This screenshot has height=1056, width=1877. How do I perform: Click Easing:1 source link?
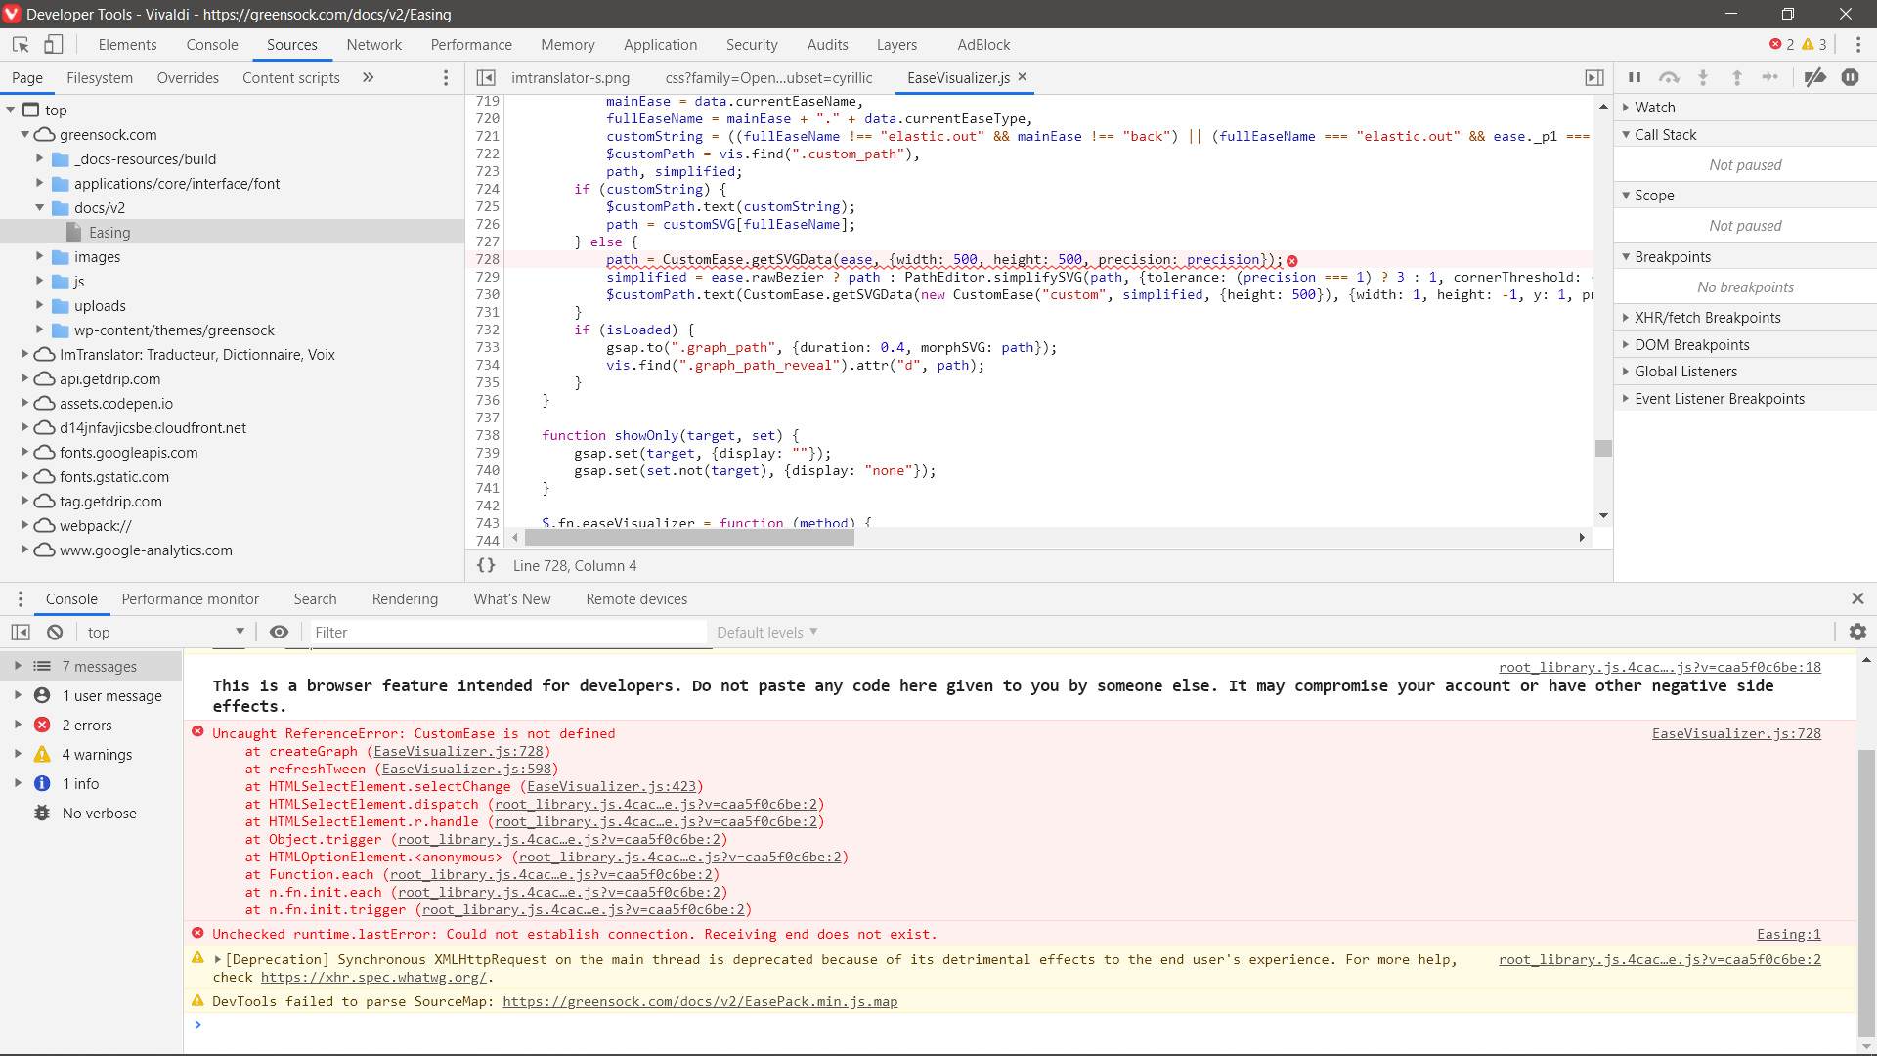(x=1789, y=934)
